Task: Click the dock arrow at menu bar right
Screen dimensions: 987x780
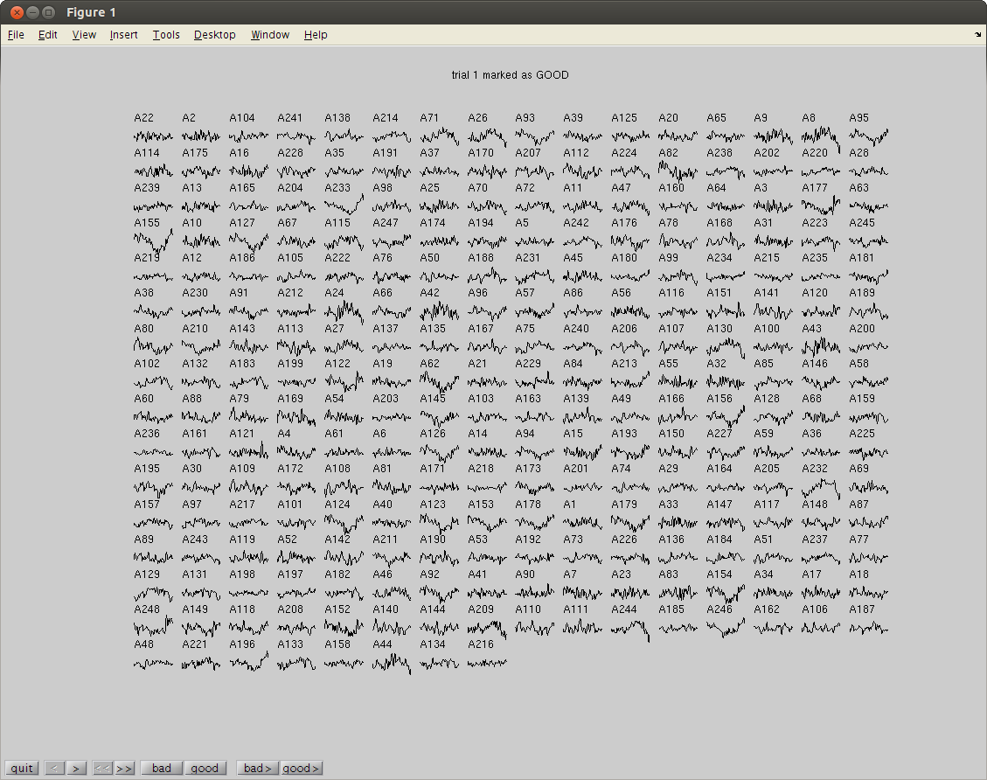Action: (977, 35)
